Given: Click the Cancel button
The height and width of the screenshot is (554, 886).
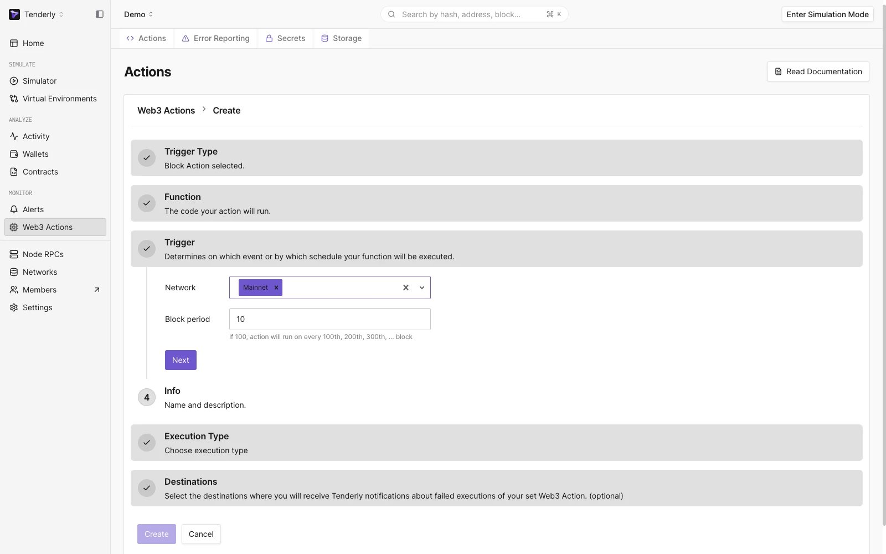Looking at the screenshot, I should pyautogui.click(x=201, y=534).
